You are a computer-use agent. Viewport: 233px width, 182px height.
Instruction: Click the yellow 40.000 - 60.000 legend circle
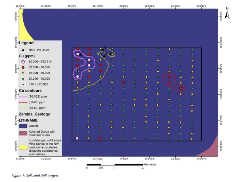click(x=23, y=73)
